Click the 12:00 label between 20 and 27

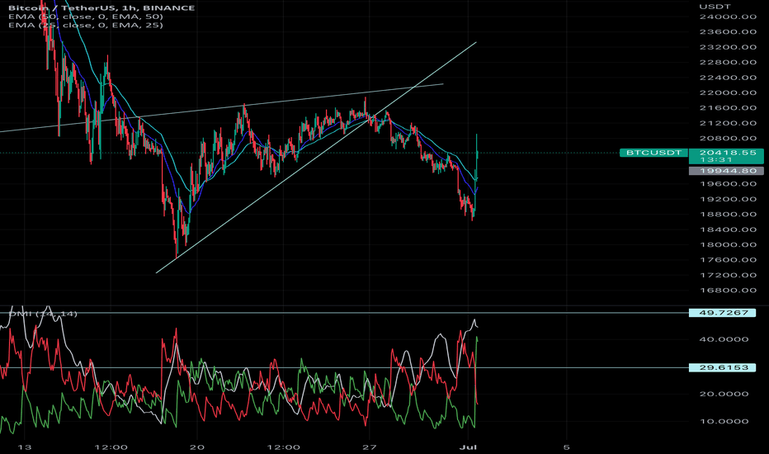click(x=284, y=447)
